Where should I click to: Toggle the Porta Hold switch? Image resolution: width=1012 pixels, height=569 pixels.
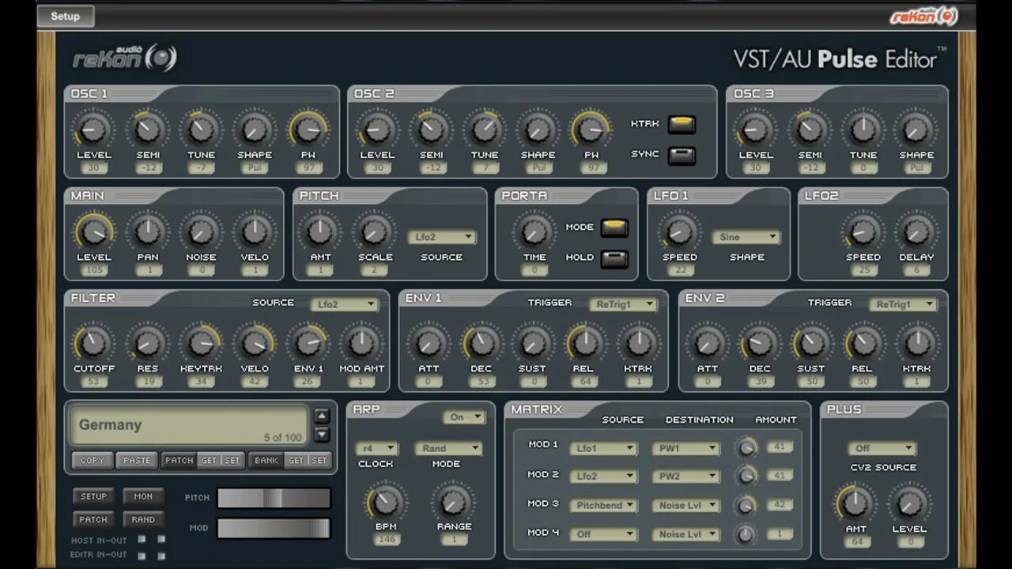click(x=614, y=258)
